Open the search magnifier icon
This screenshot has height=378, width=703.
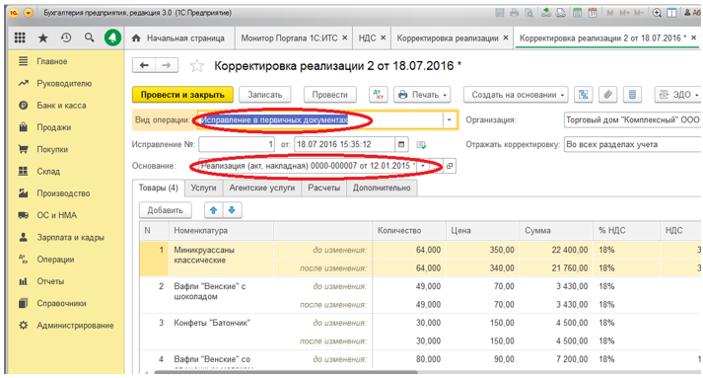[x=89, y=38]
